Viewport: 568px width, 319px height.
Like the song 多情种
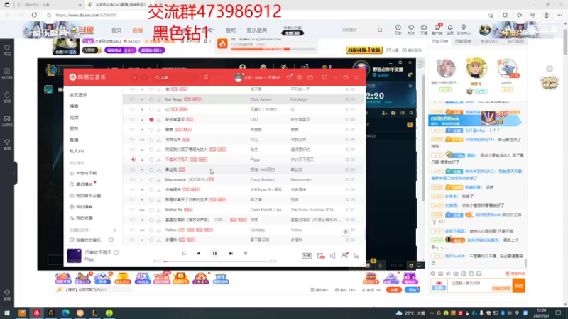pos(151,240)
